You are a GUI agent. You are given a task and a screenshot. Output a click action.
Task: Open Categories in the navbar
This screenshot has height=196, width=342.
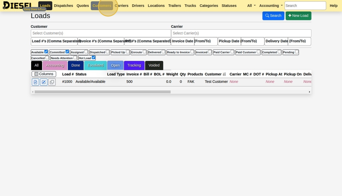pos(209,6)
